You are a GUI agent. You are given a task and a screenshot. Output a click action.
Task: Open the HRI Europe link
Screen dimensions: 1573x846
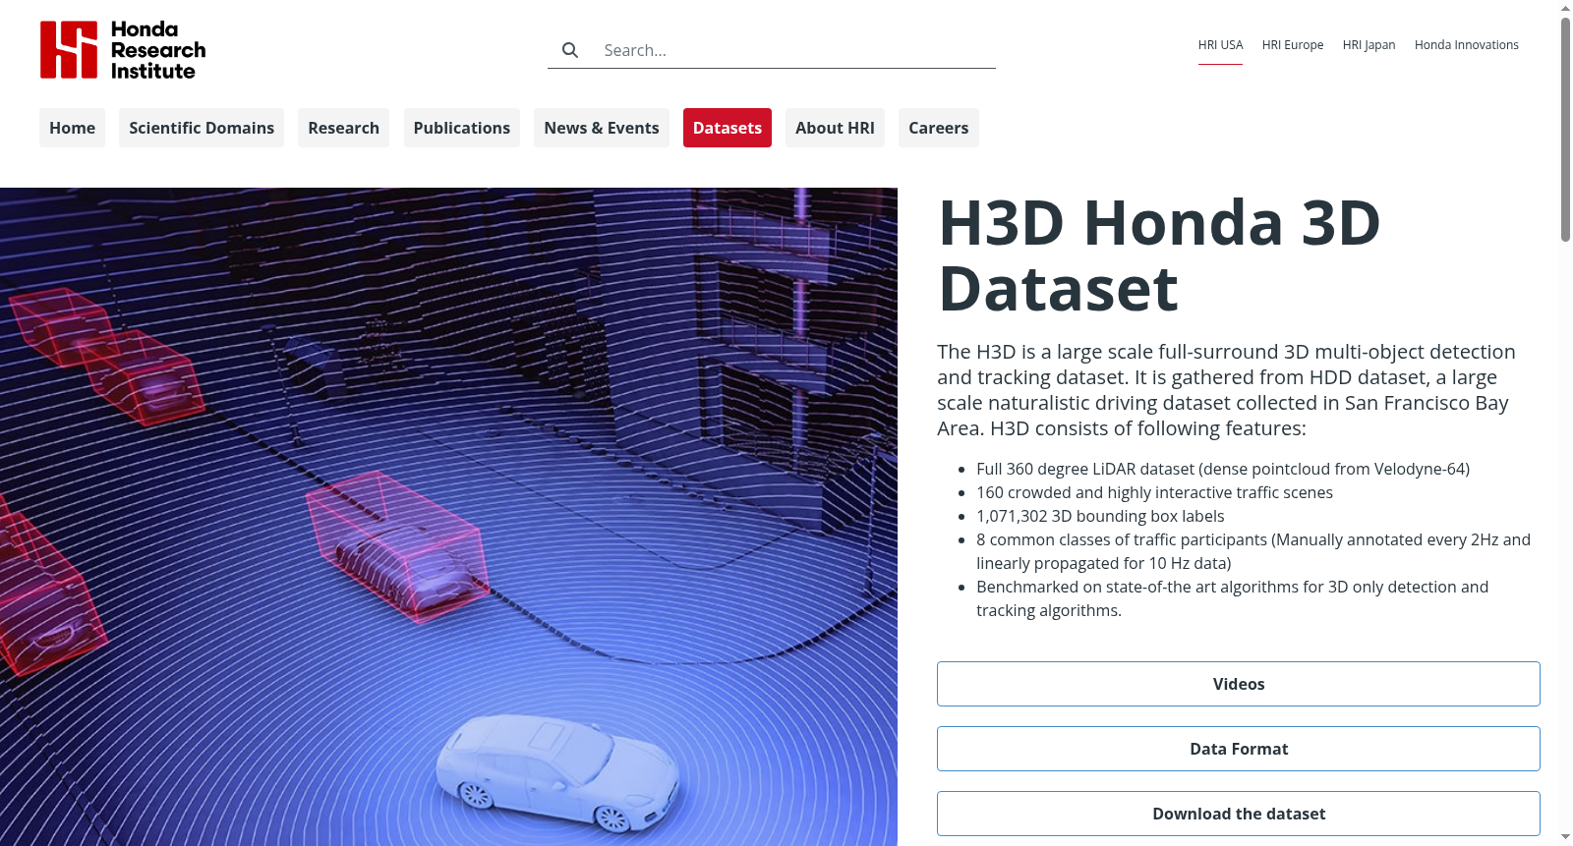1293,45
